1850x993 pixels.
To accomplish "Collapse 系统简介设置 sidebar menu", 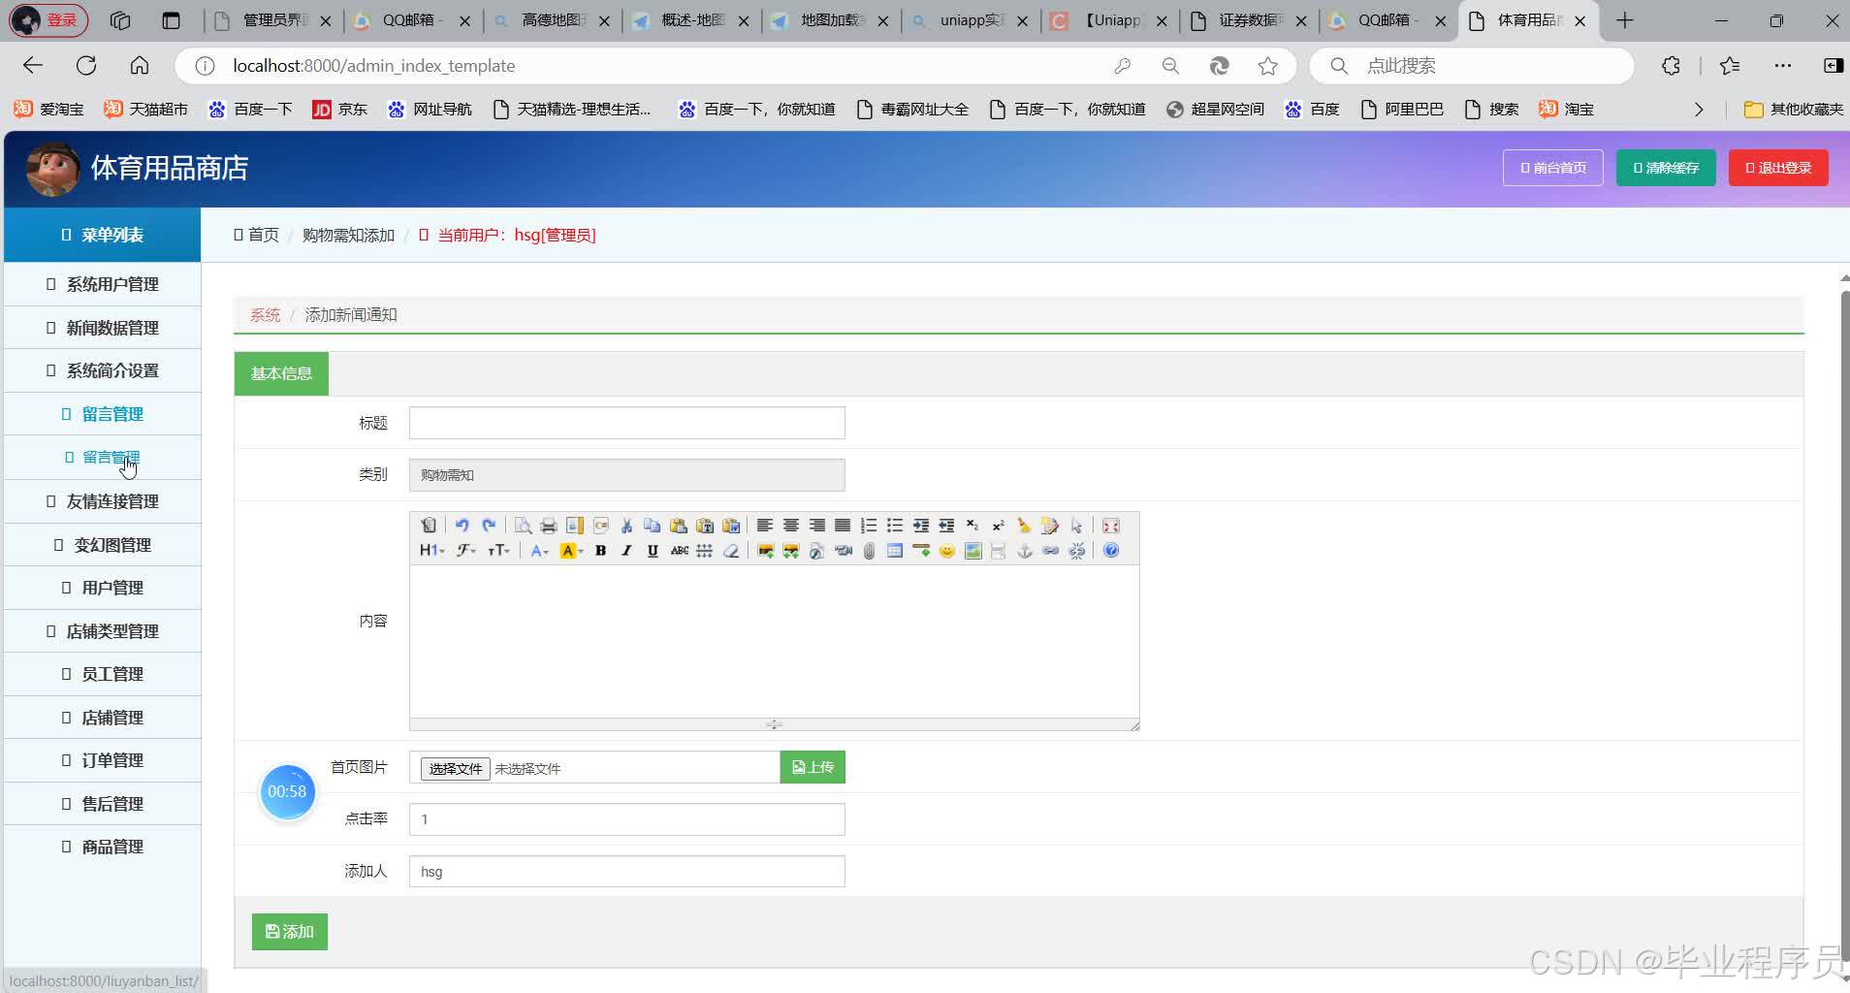I will (102, 370).
